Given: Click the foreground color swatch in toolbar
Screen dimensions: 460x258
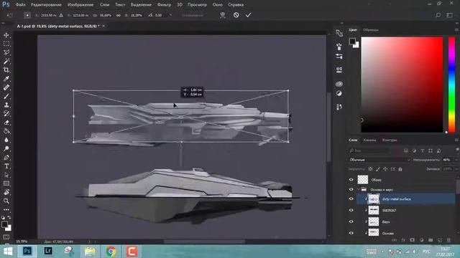Looking at the screenshot, I should [x=4, y=224].
